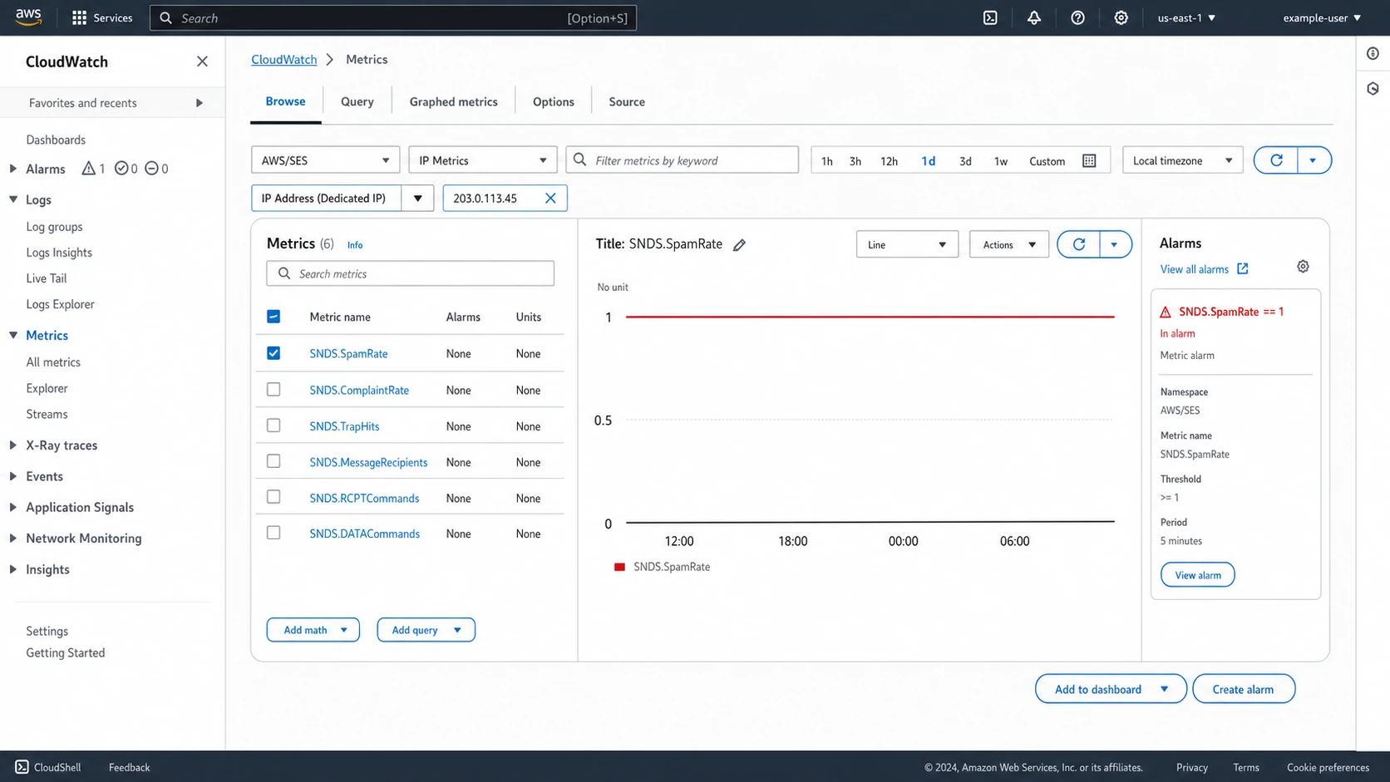
Task: Remove the 203.0.113.45 IP filter
Action: pos(550,198)
